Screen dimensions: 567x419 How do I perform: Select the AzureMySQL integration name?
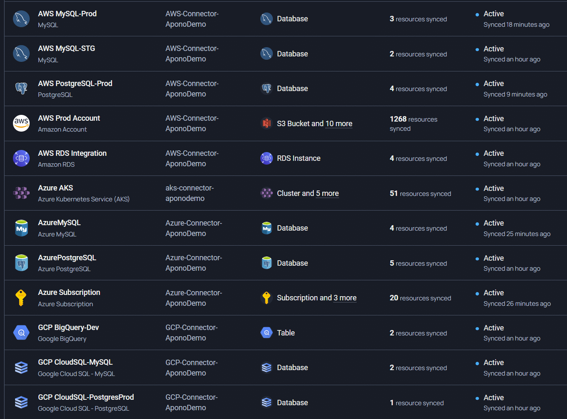pos(59,223)
